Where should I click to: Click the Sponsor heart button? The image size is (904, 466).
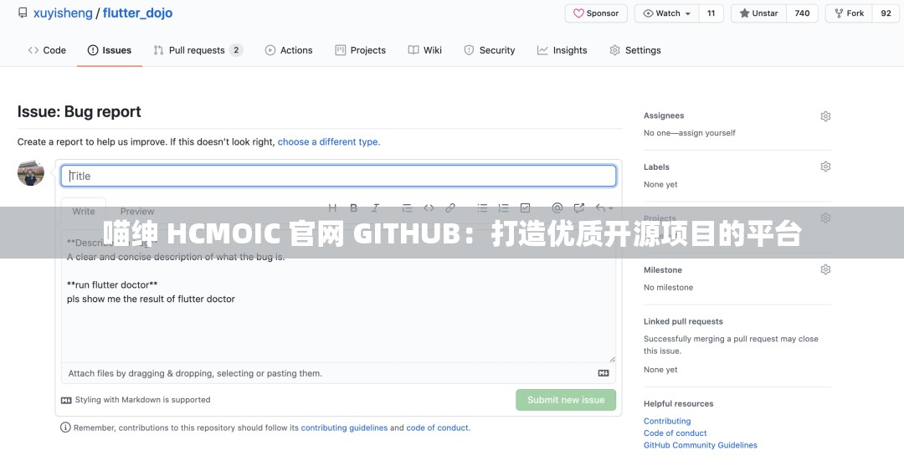tap(596, 13)
